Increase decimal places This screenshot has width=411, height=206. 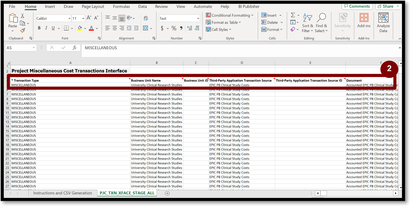pos(190,28)
